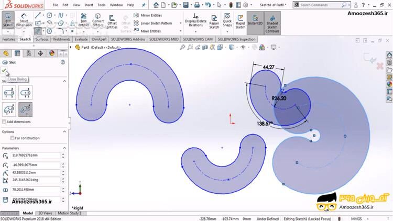393x221 pixels.
Task: Enable the Add dimensions checkbox
Action: (4, 121)
